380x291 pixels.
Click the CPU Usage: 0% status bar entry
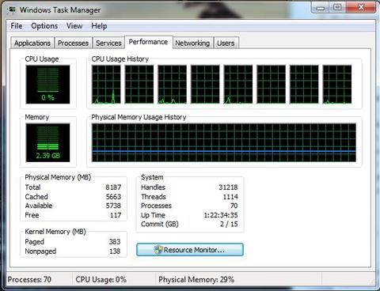[101, 279]
